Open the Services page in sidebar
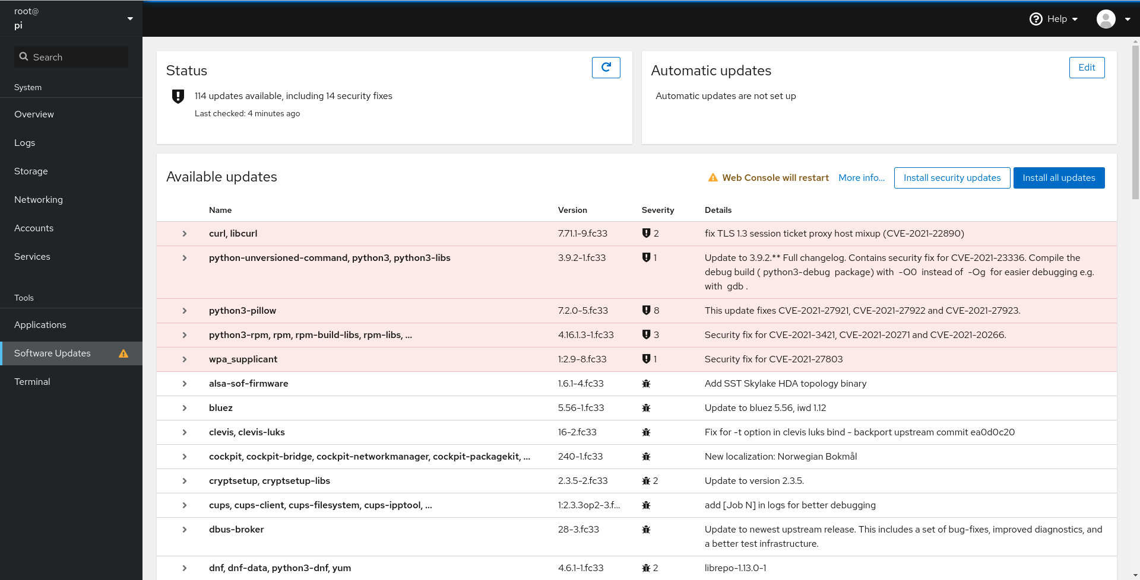Image resolution: width=1140 pixels, height=580 pixels. tap(32, 257)
